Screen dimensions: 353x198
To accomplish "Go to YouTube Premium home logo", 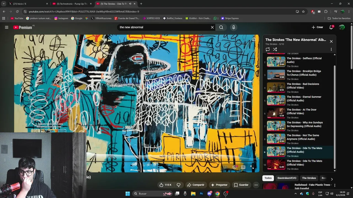I will click(23, 27).
